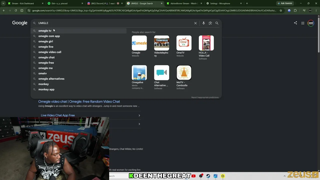The width and height of the screenshot is (320, 180).
Task: Expand the chevron row beneath Live Video Chat App Free
Action: click(x=139, y=124)
